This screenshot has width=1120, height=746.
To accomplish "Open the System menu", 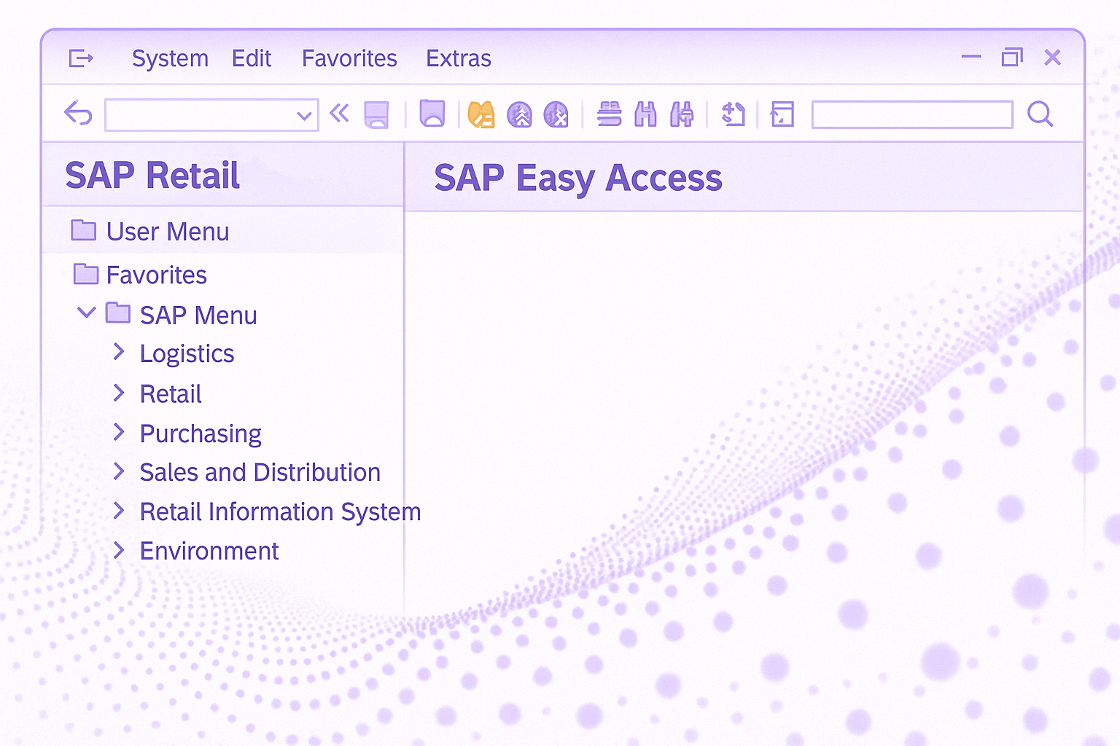I will tap(170, 58).
